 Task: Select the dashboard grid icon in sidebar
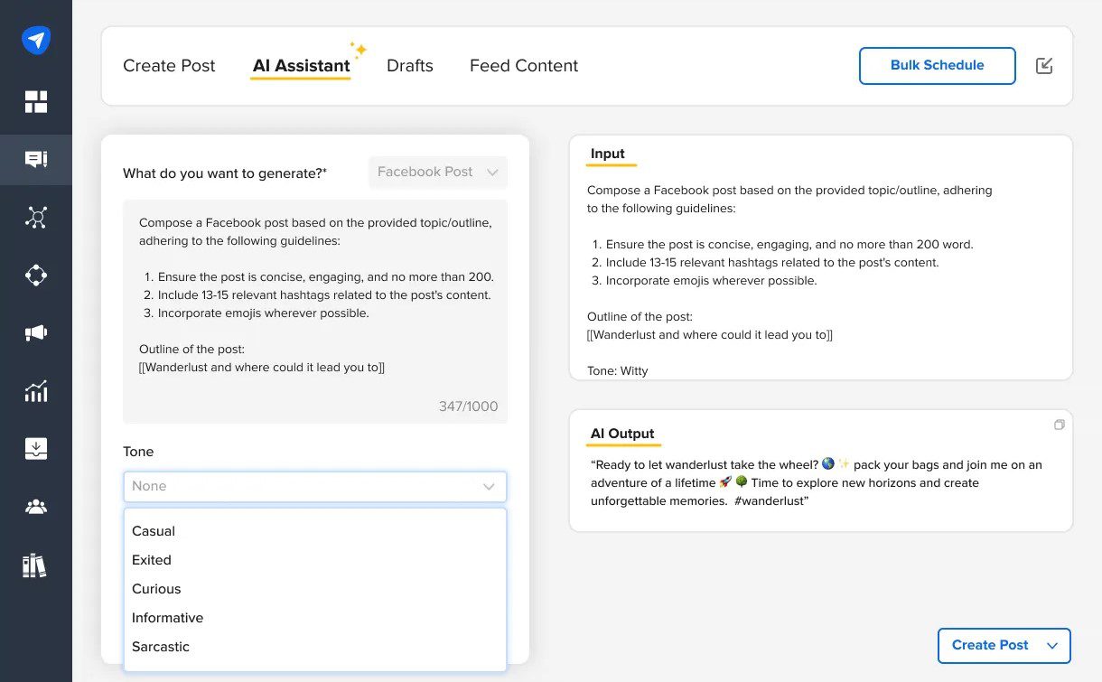point(36,101)
